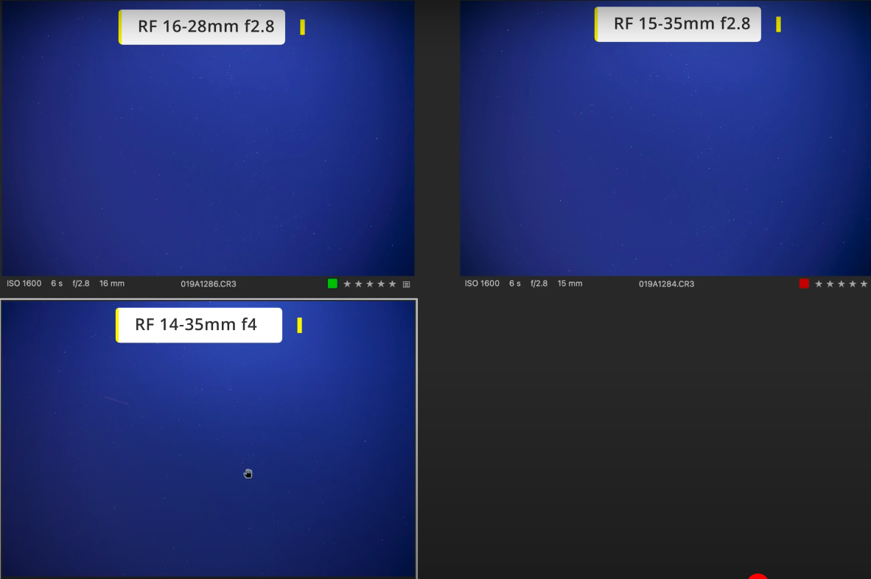The height and width of the screenshot is (579, 871).
Task: Click the RF 16-28mm f2.8 label
Action: click(x=202, y=27)
